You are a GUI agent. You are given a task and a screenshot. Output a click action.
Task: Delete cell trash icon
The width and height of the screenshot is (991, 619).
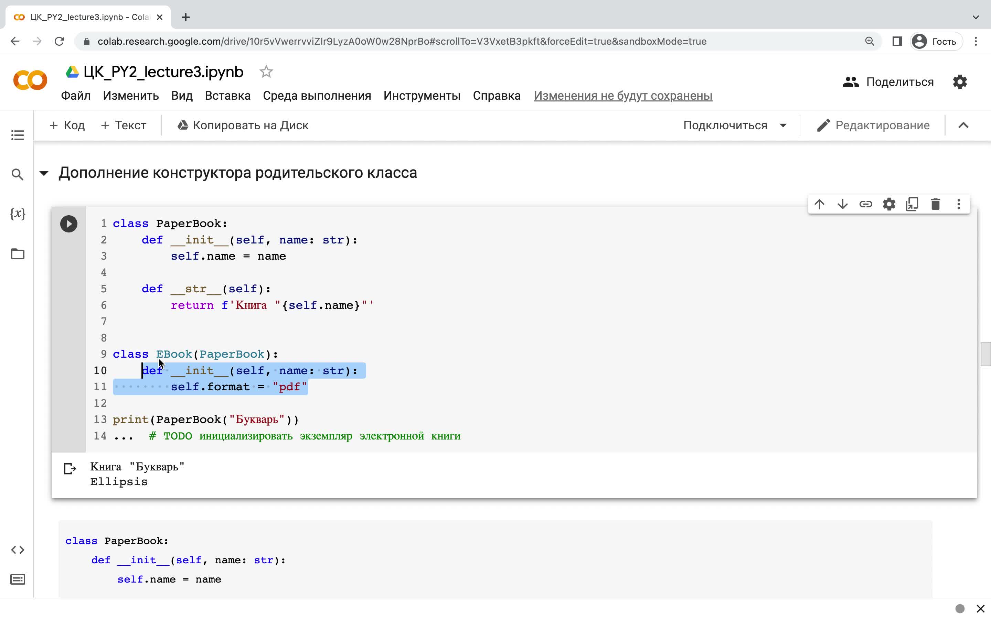[x=936, y=204]
